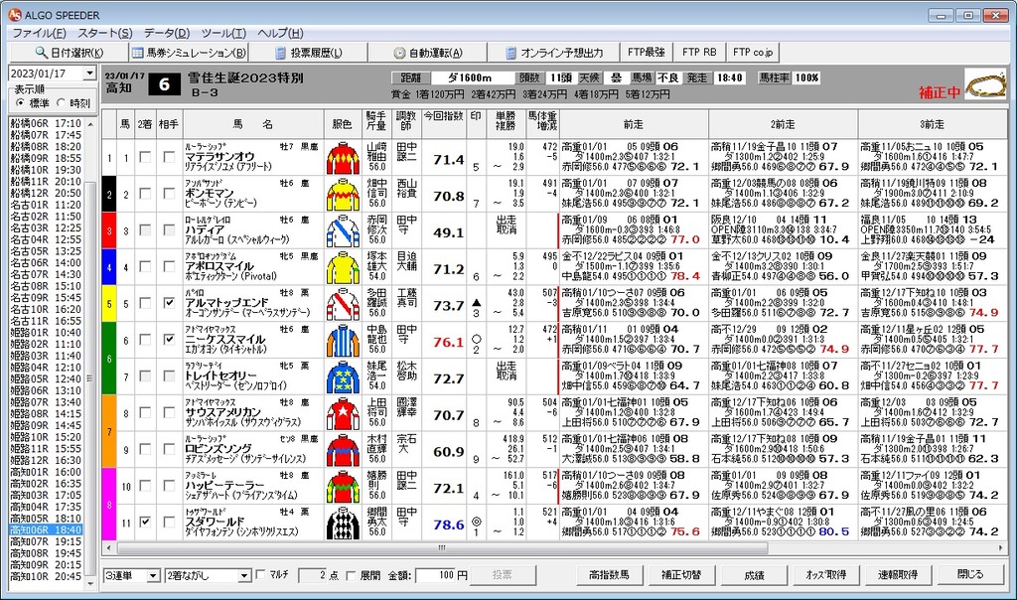
Task: Click the ○ mark for ニーケススマイル
Action: [476, 339]
